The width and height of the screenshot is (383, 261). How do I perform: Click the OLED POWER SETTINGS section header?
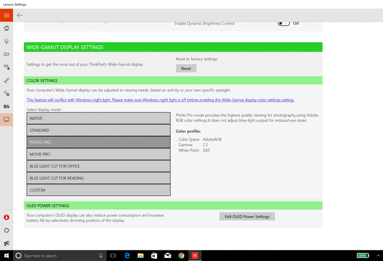click(173, 206)
